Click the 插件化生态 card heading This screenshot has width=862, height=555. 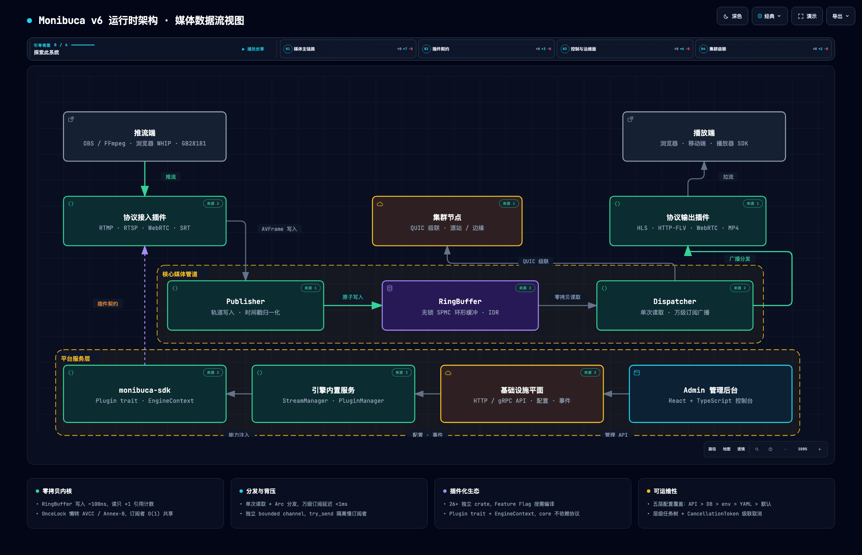[465, 491]
